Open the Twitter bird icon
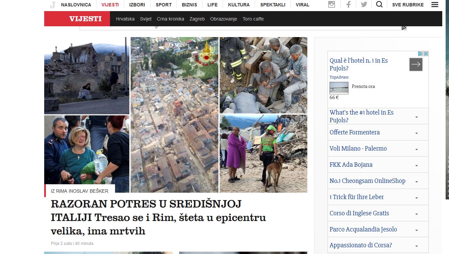The width and height of the screenshot is (449, 254). [364, 5]
